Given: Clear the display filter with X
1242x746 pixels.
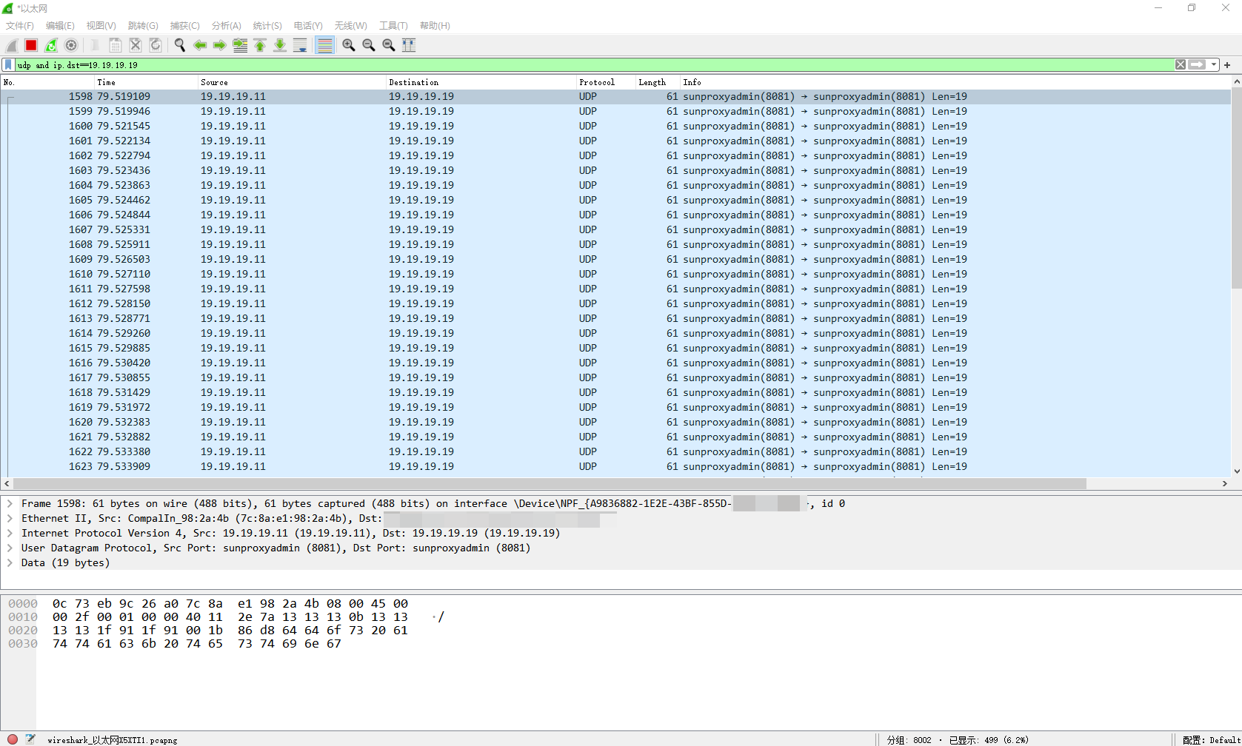Looking at the screenshot, I should coord(1181,65).
